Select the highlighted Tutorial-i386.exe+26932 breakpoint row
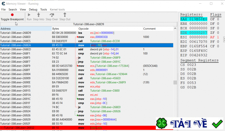 [84, 128]
